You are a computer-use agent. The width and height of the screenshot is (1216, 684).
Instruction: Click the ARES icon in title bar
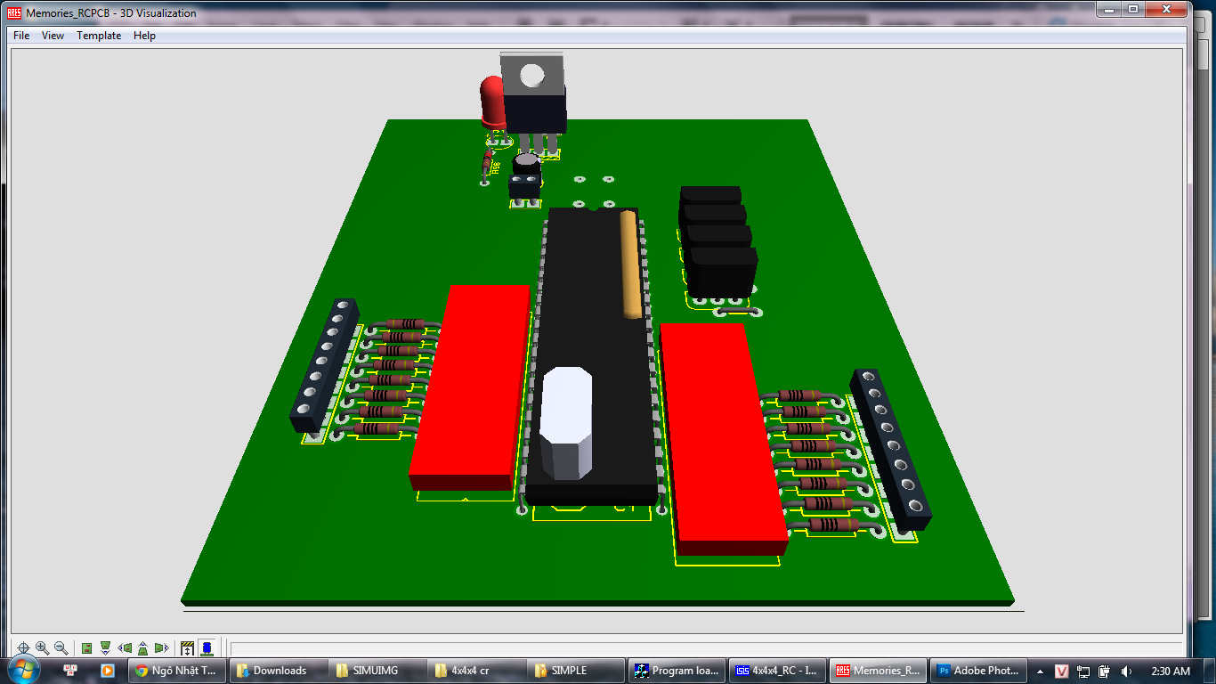click(x=14, y=13)
